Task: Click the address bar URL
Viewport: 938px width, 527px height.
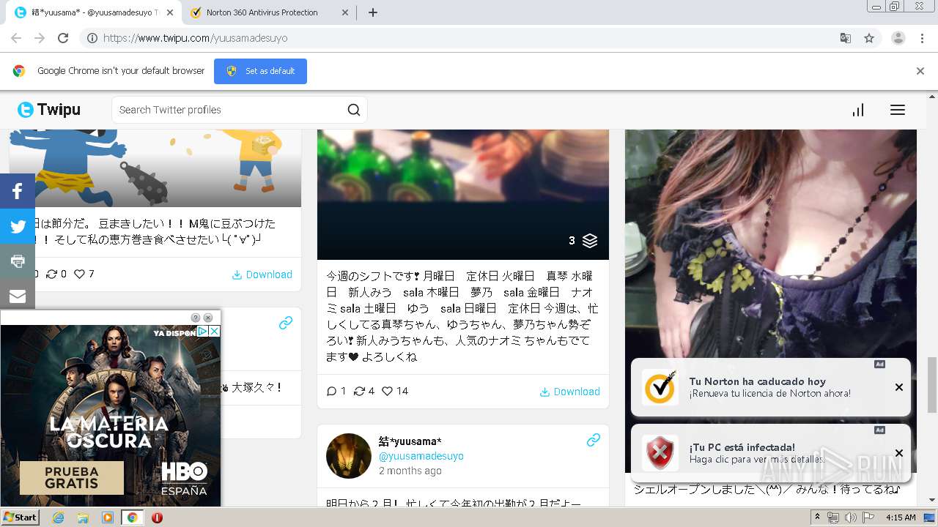Action: tap(196, 38)
